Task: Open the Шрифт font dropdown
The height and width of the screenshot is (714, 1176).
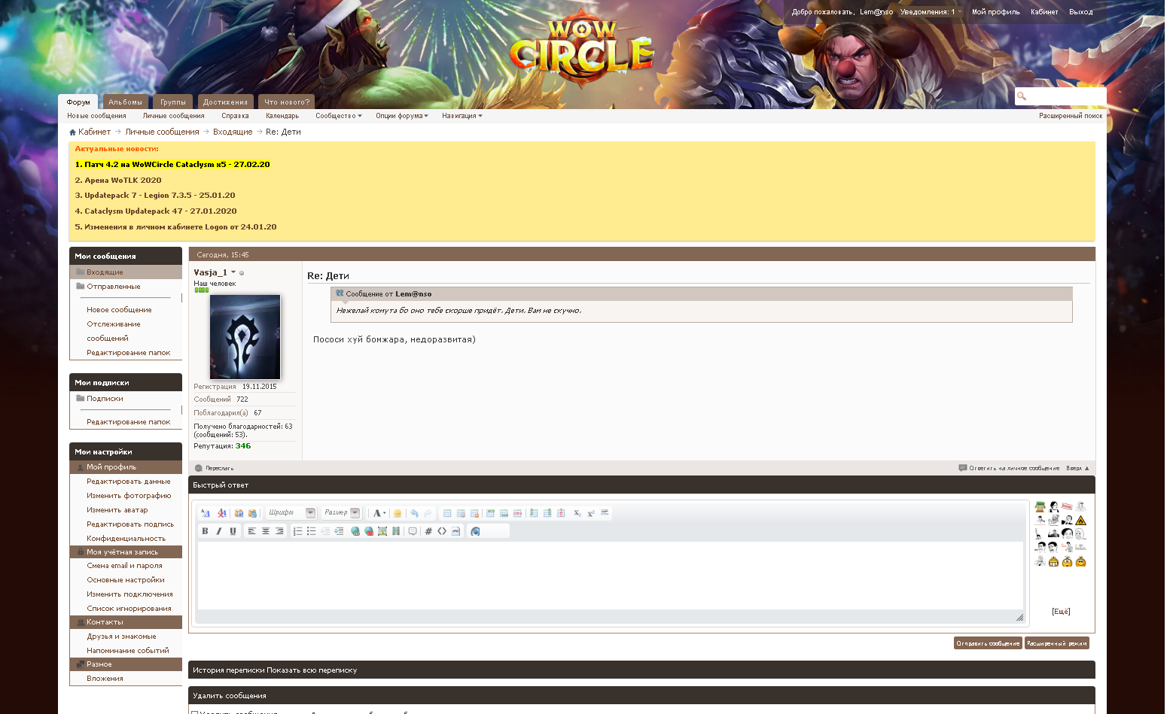Action: point(291,513)
